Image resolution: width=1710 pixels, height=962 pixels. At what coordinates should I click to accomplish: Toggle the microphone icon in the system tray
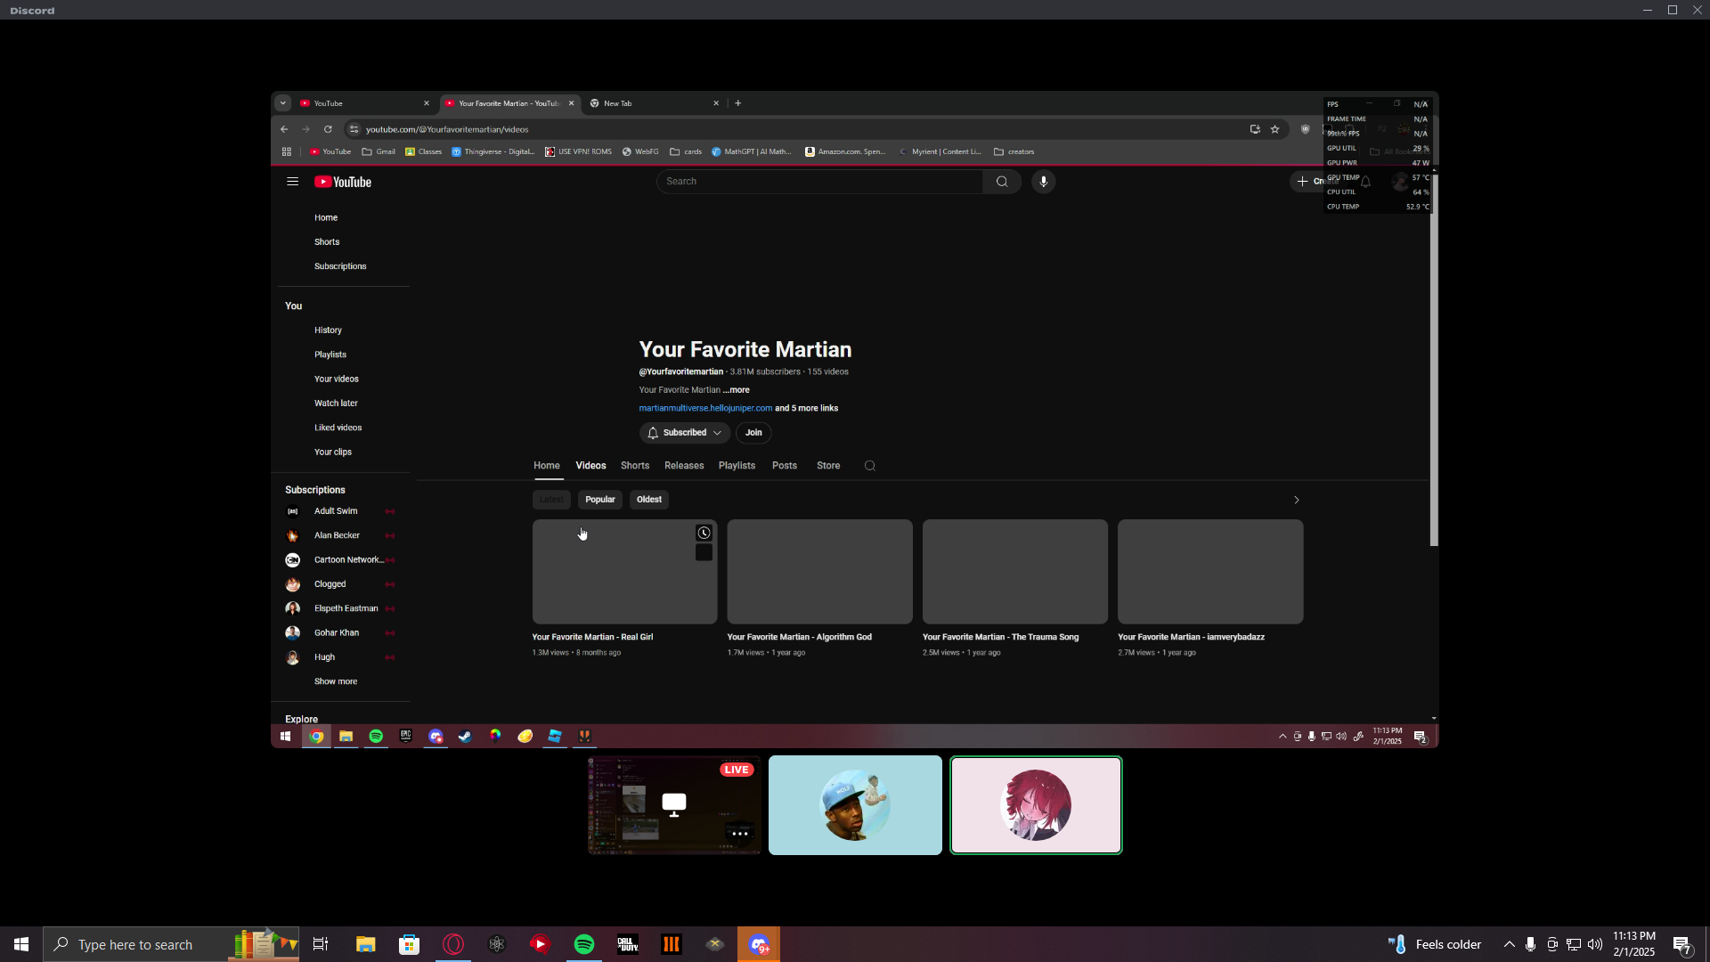[x=1530, y=944]
